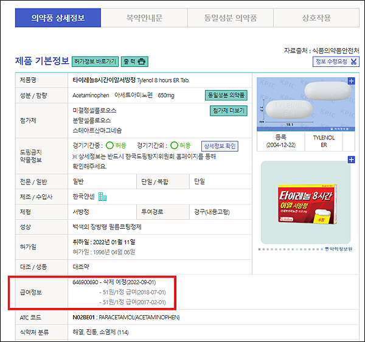The width and height of the screenshot is (365, 342).
Task: Select the additive 분말셀룰로오스
Action: click(x=92, y=120)
